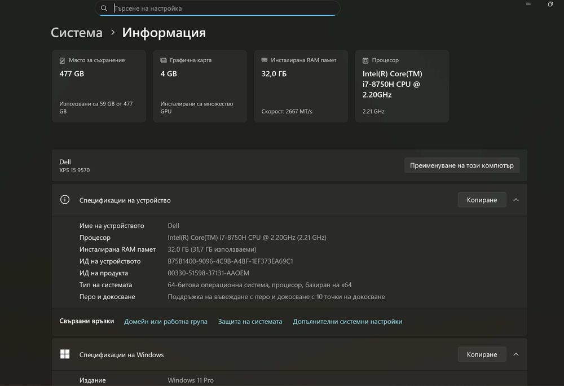
Task: Click the info icon beside Спецификации на устройство
Action: click(x=65, y=200)
